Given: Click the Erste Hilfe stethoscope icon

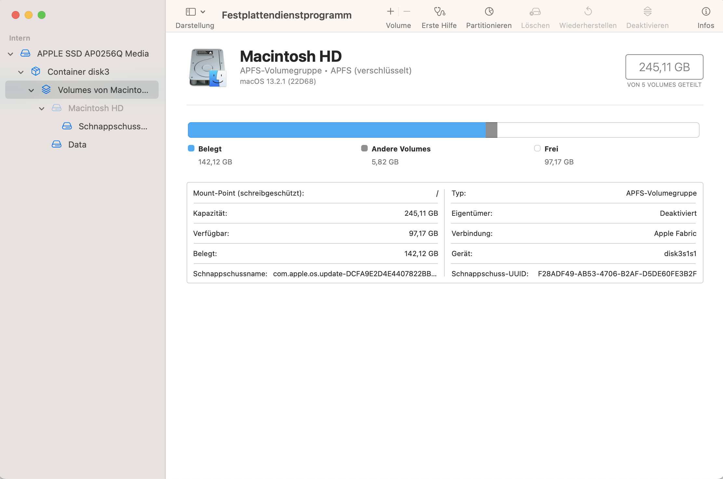Looking at the screenshot, I should tap(439, 12).
